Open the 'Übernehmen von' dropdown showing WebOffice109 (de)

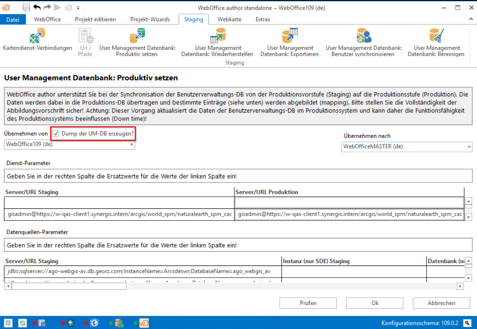[x=132, y=144]
